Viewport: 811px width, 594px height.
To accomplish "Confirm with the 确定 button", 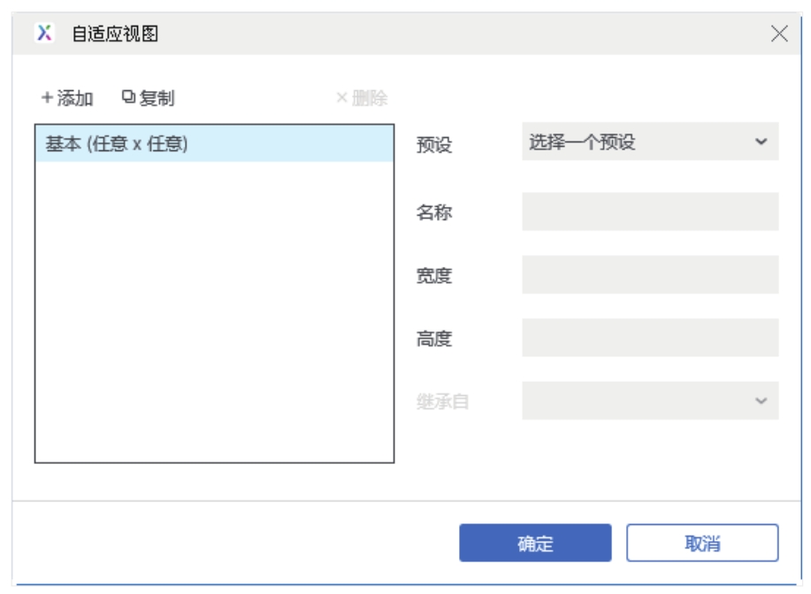I will pyautogui.click(x=535, y=543).
